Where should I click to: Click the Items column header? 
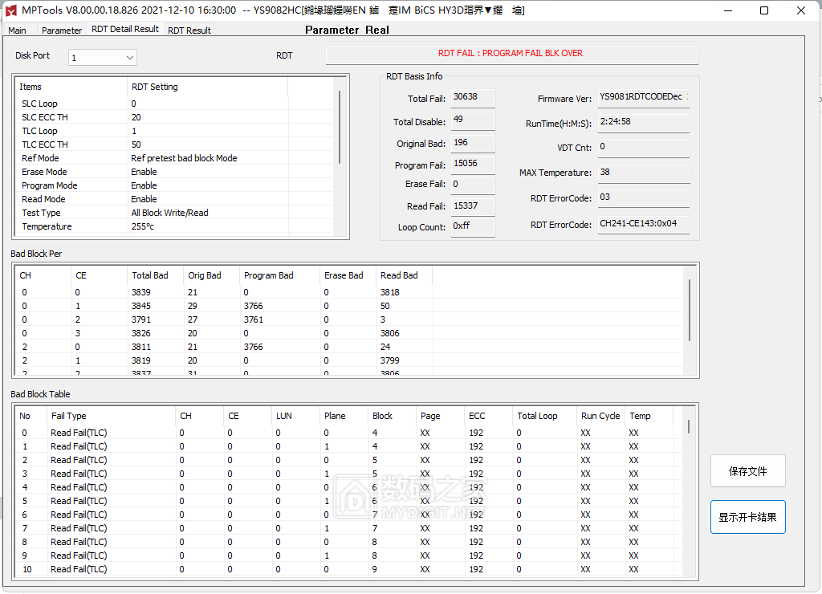pos(71,87)
